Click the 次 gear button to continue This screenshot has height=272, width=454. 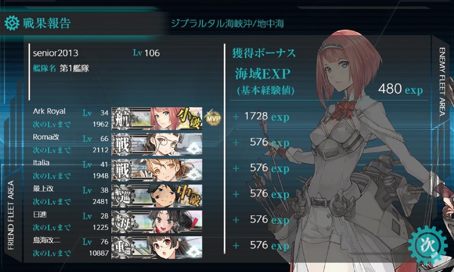point(428,245)
